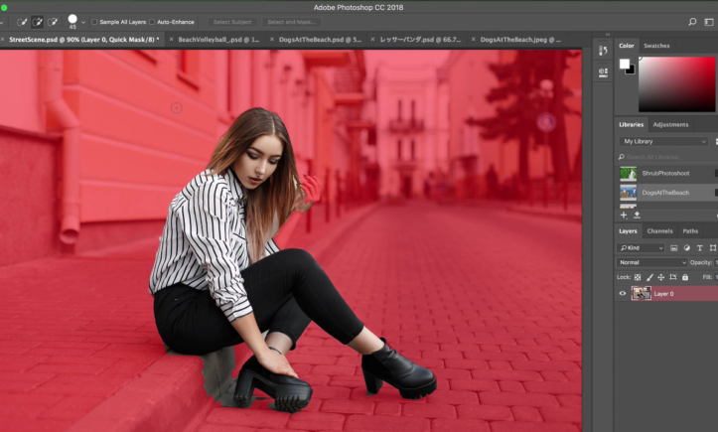This screenshot has width=718, height=432.
Task: Switch to the Color panel tab
Action: click(627, 46)
